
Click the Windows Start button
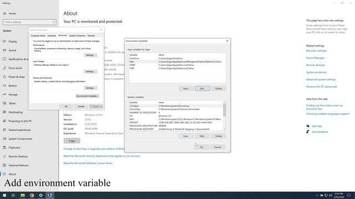coord(4,195)
